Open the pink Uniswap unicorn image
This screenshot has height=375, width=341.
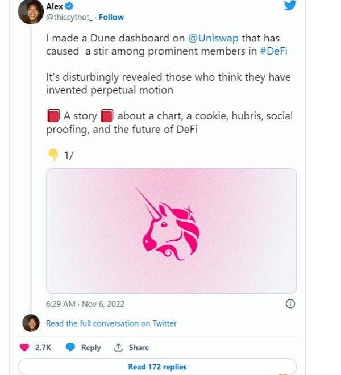pyautogui.click(x=171, y=230)
